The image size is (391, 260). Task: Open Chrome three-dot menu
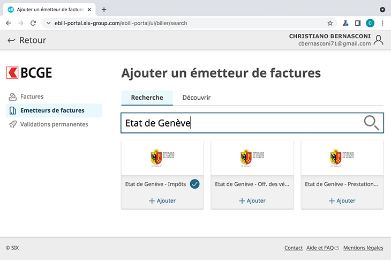[x=382, y=23]
